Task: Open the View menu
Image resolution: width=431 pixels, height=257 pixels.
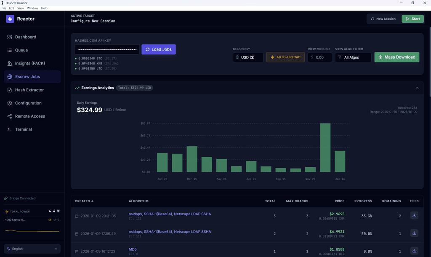Action: (x=20, y=8)
